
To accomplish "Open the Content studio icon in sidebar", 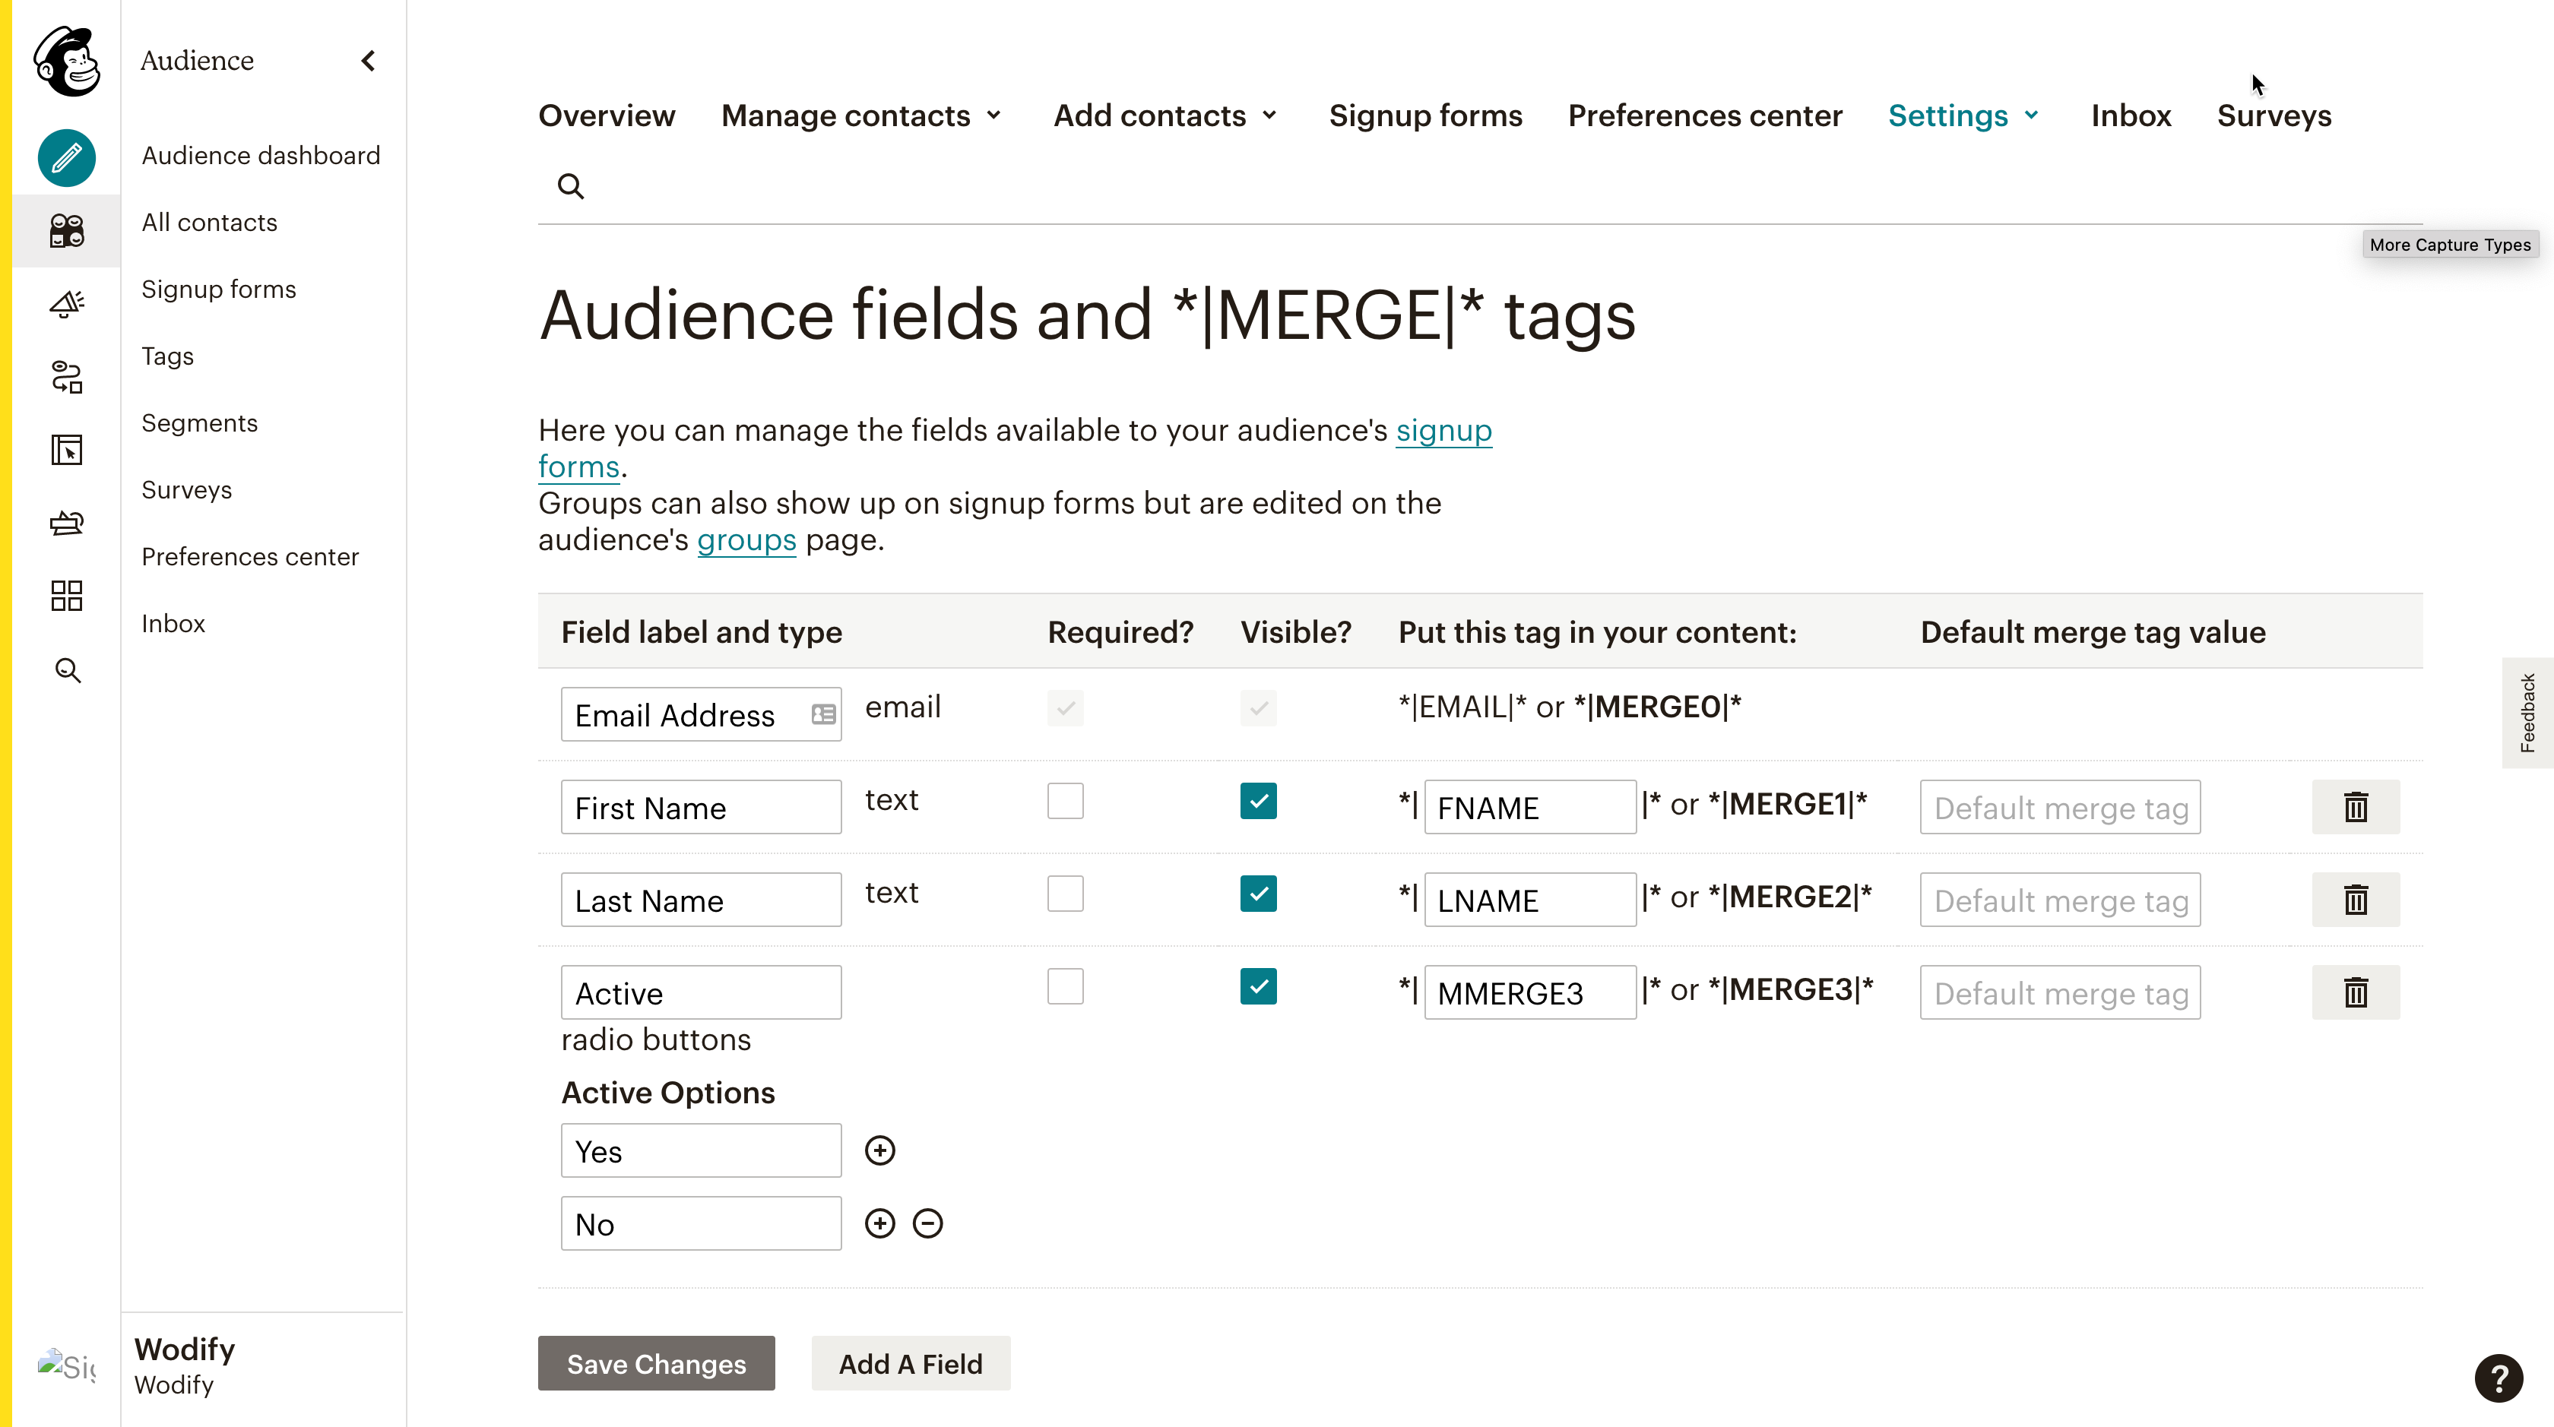I will (66, 522).
